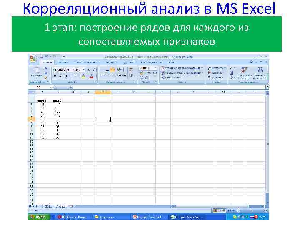Apply the yellow fill color bucket
The height and width of the screenshot is (225, 300).
83,76
